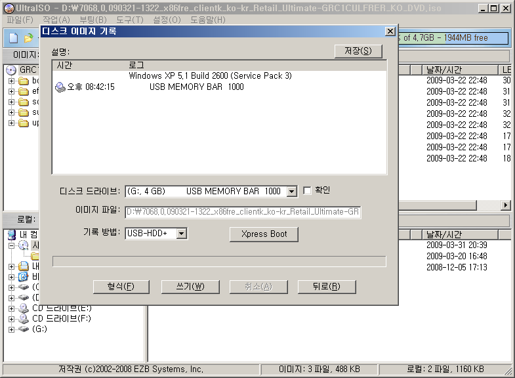515x378 pixels.
Task: Expand the 'so' folder tree node
Action: [12, 102]
